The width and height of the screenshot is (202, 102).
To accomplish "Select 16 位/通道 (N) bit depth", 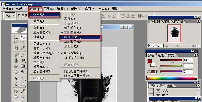I will 80,58.
